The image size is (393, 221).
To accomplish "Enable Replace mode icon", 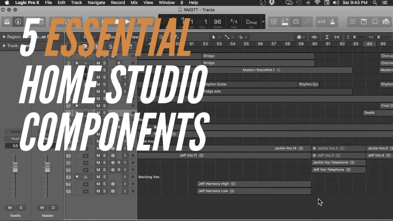I will click(x=274, y=21).
